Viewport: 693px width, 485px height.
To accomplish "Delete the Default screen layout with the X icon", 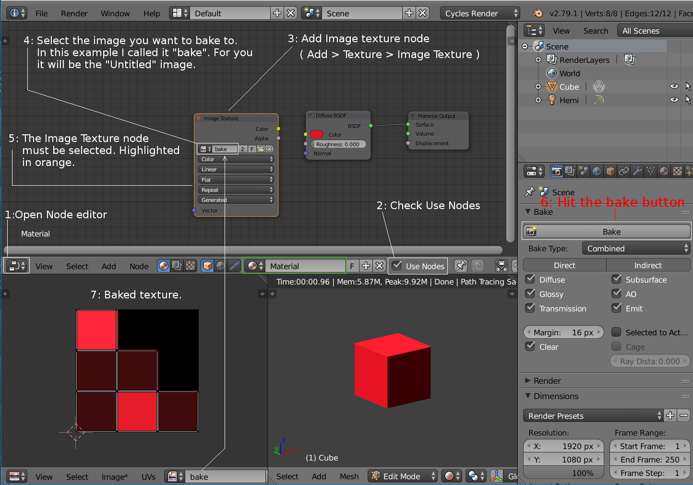I will tap(291, 13).
